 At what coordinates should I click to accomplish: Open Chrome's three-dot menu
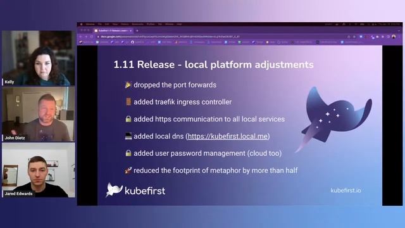(399, 37)
